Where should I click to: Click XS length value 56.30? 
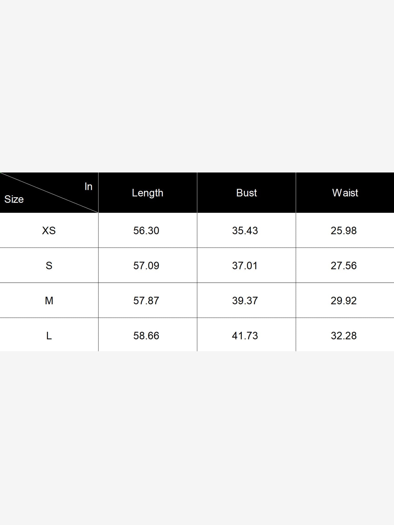coord(146,231)
